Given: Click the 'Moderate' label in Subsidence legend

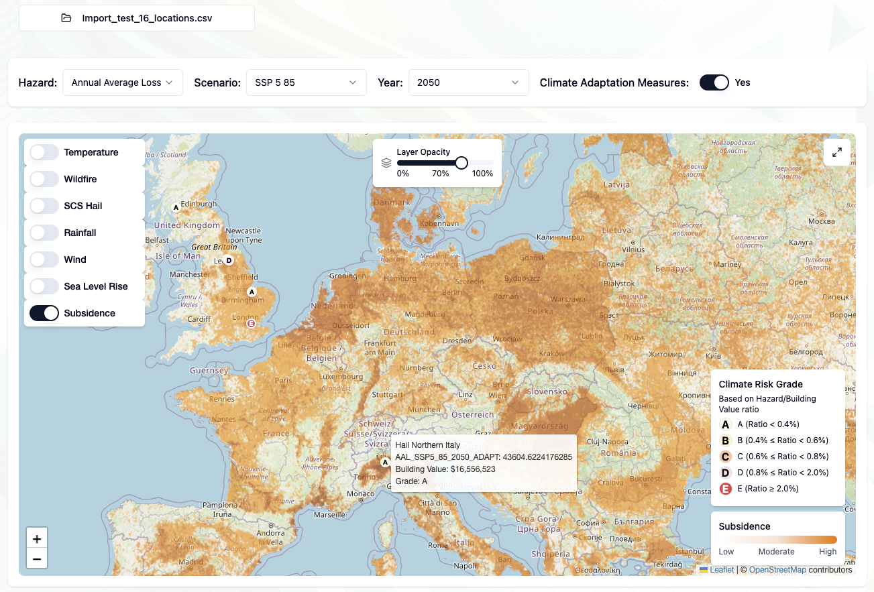Looking at the screenshot, I should [x=777, y=552].
